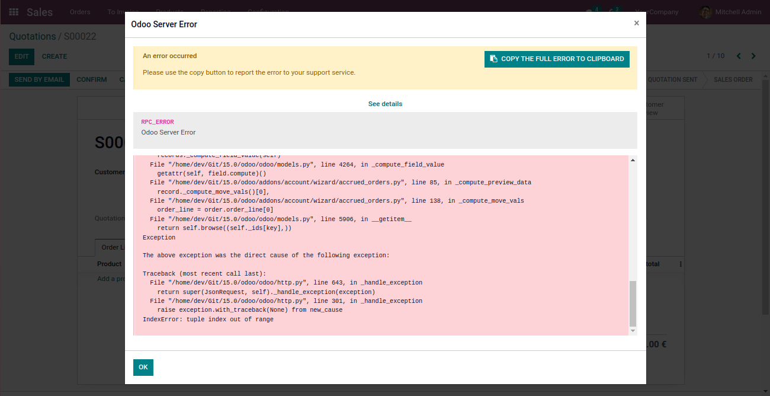Go to Quotations breadcrumb

point(33,36)
